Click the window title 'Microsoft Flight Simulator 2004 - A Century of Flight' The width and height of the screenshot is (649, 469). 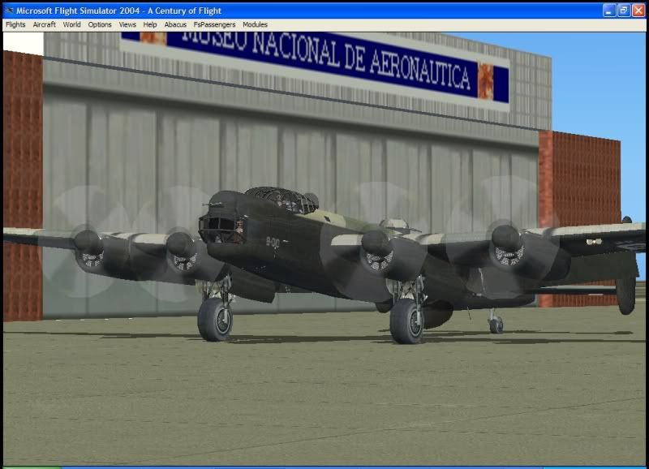(118, 11)
